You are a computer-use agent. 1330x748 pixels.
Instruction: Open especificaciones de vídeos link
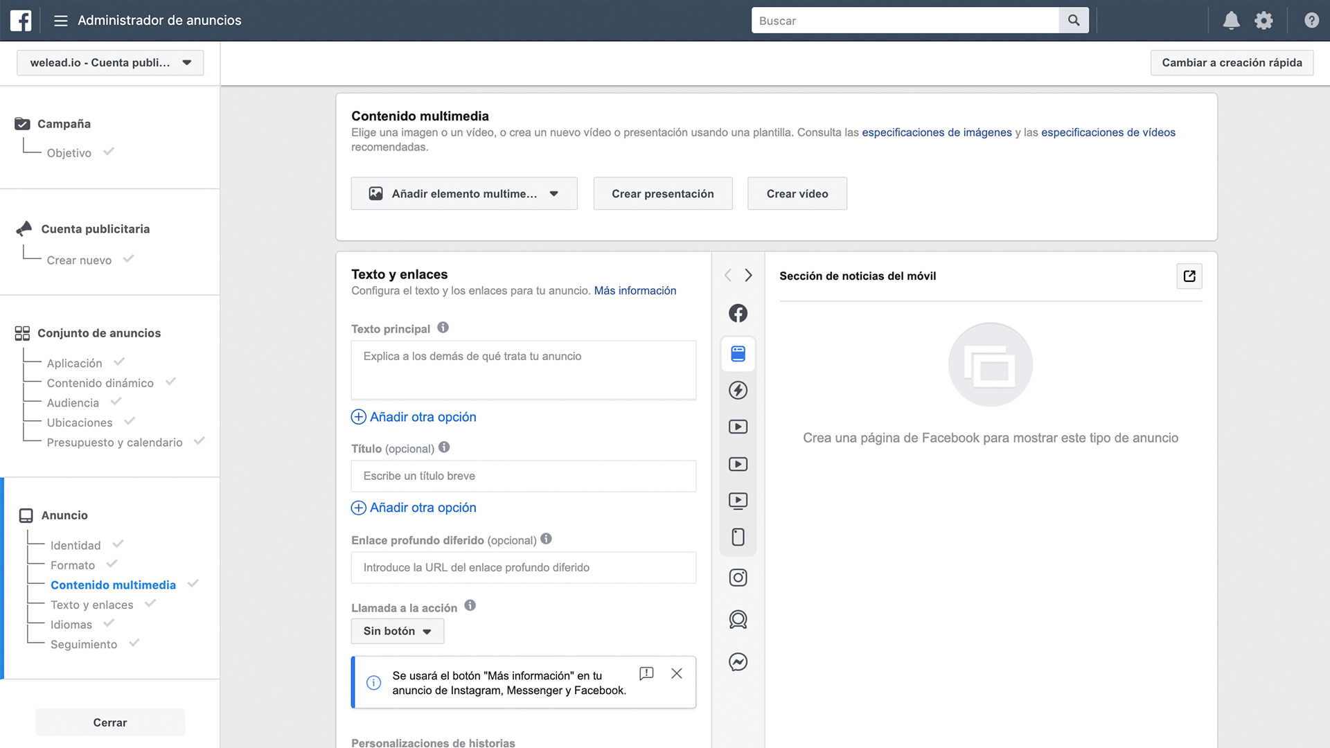pos(1108,132)
